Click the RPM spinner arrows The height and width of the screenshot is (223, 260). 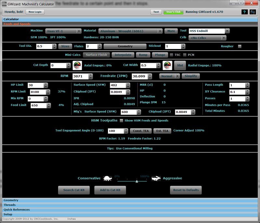coord(91,76)
